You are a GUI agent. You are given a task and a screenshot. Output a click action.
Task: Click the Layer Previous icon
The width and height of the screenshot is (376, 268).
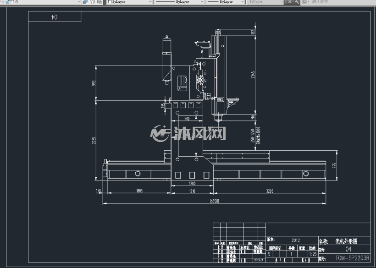(x=93, y=2)
